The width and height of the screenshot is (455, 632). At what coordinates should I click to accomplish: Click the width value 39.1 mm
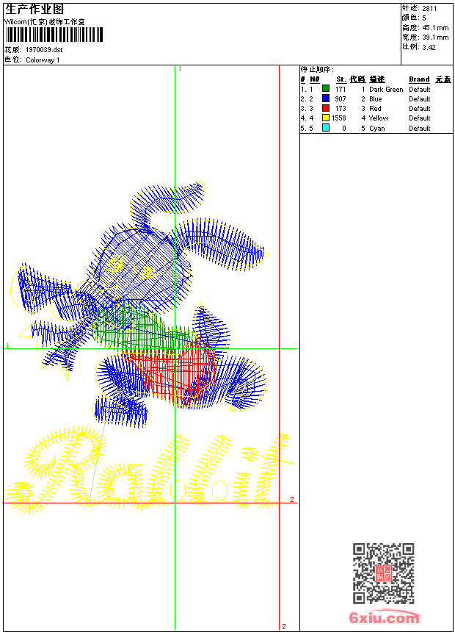pos(435,37)
